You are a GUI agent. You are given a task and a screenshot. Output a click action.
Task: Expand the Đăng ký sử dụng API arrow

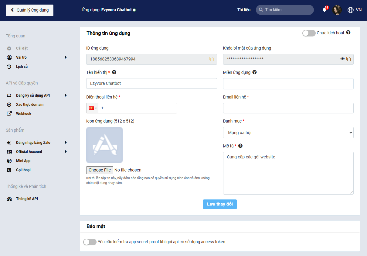pyautogui.click(x=66, y=95)
